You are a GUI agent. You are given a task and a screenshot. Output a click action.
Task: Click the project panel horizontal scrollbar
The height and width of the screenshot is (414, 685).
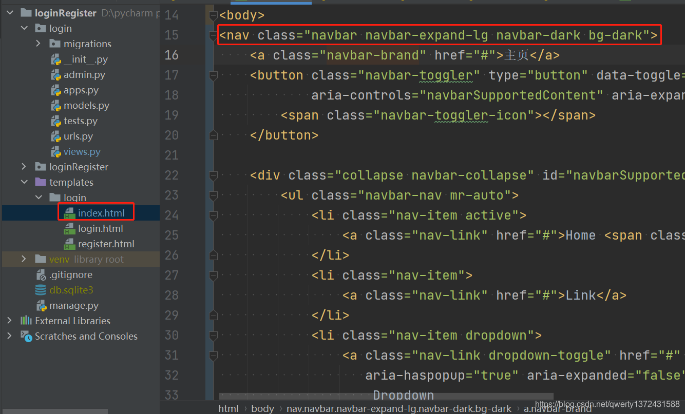tap(54, 411)
